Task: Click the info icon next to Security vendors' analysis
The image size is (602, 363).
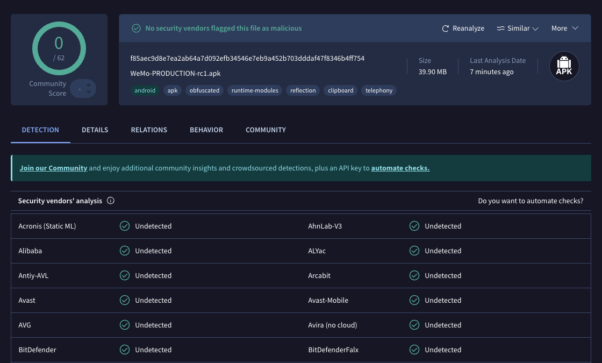Action: point(111,201)
